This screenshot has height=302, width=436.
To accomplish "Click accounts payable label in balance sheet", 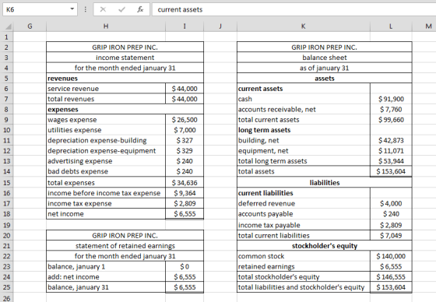I will [x=304, y=214].
